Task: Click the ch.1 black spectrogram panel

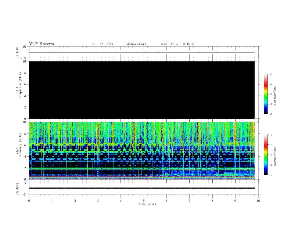Action: (x=141, y=90)
